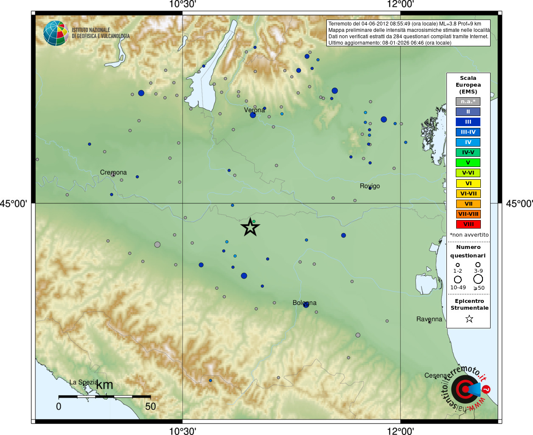Click the gray n.a. legend swatch

(x=468, y=102)
